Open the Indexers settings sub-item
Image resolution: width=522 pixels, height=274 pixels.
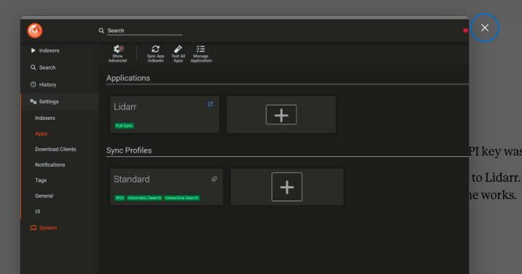(x=45, y=118)
